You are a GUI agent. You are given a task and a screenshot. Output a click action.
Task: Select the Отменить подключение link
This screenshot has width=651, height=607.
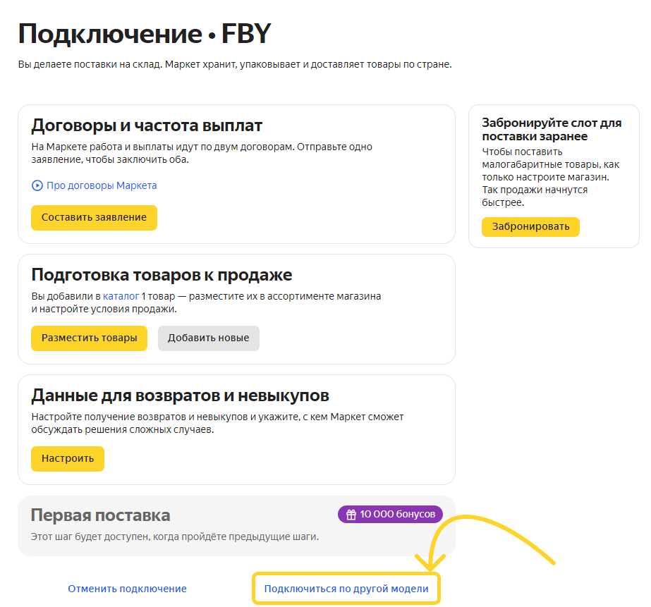point(127,589)
